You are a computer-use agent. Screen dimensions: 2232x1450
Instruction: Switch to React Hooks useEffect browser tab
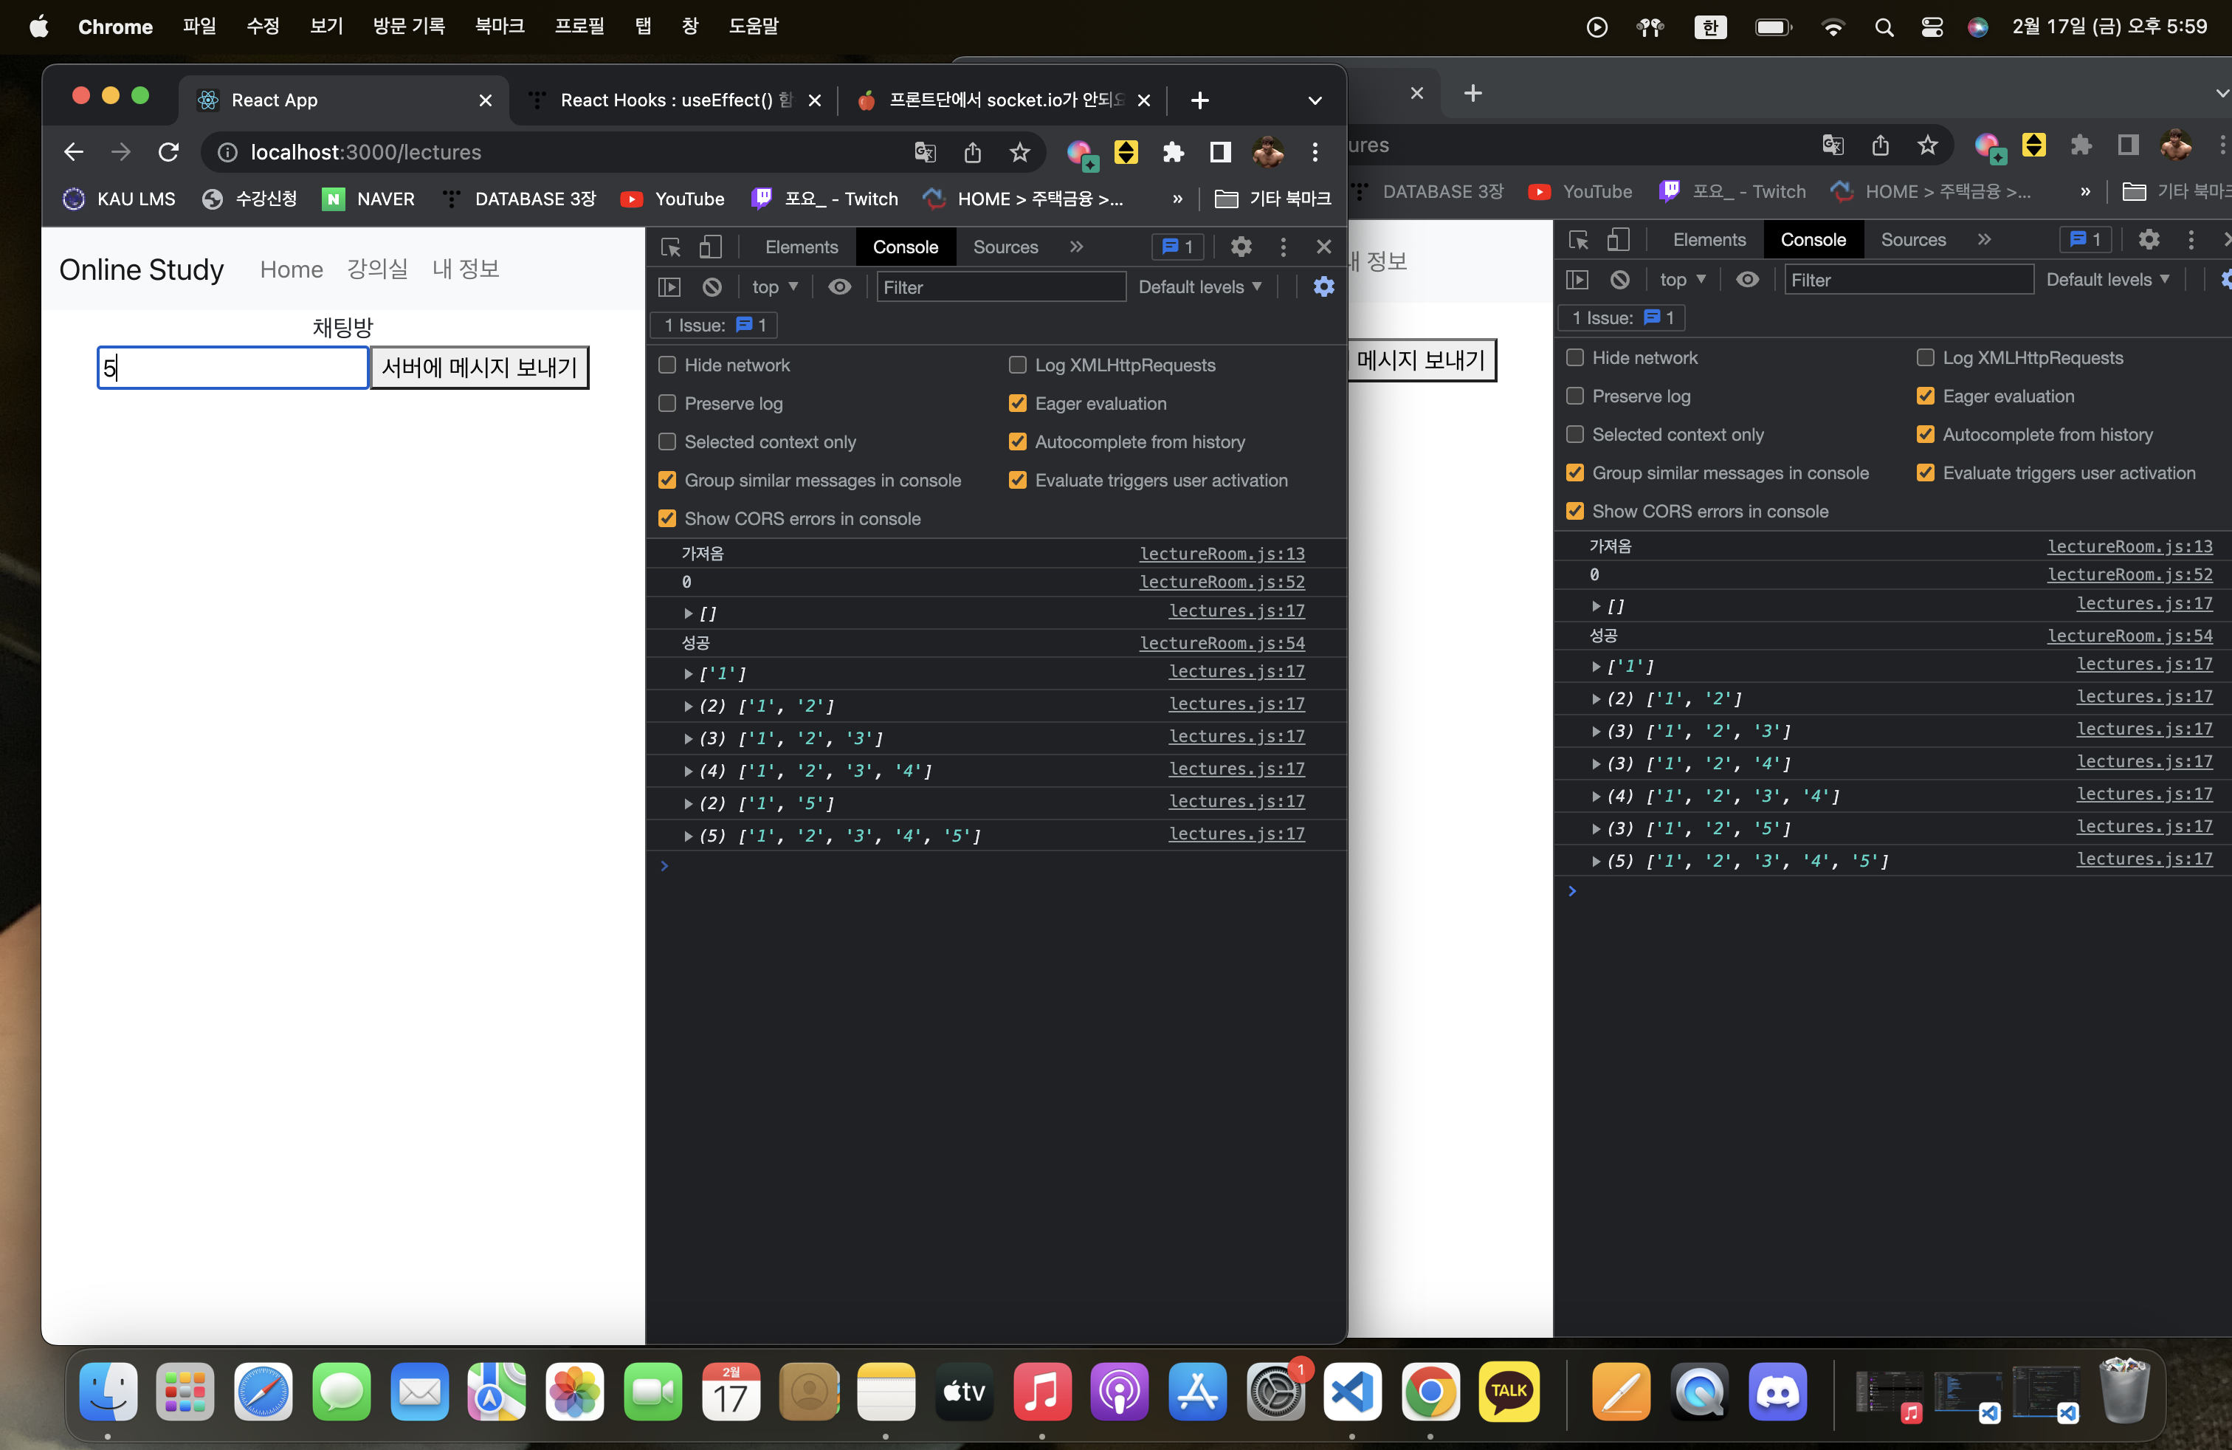(x=675, y=100)
